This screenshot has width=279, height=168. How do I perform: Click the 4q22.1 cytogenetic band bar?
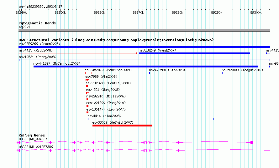point(144,30)
